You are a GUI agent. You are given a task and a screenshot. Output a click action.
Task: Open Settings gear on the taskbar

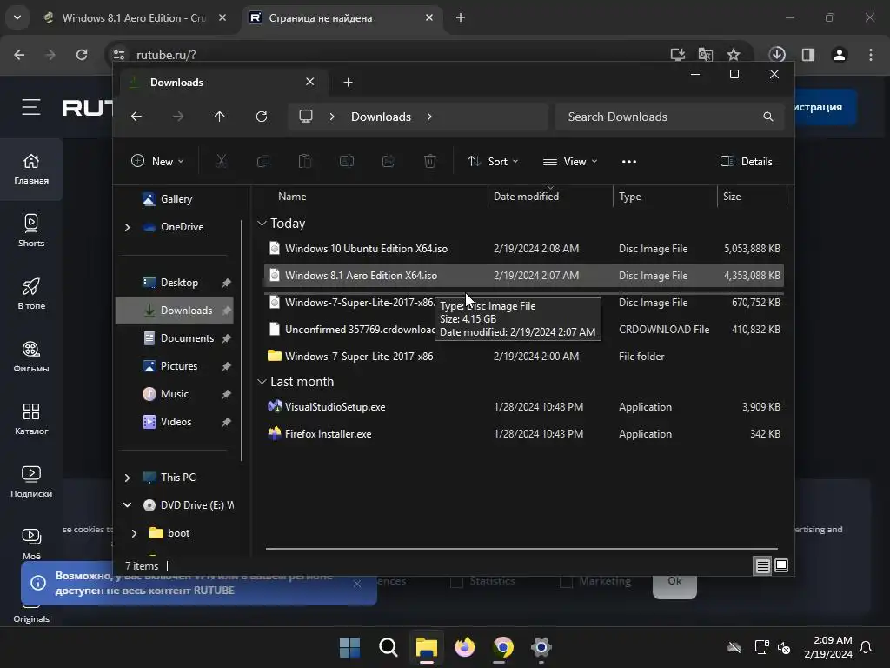pyautogui.click(x=541, y=647)
